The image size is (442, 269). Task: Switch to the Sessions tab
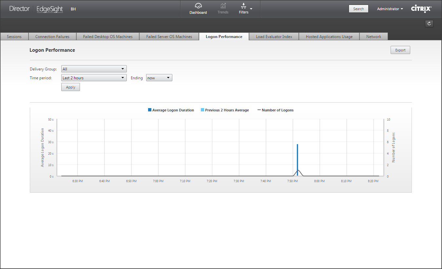coord(14,37)
